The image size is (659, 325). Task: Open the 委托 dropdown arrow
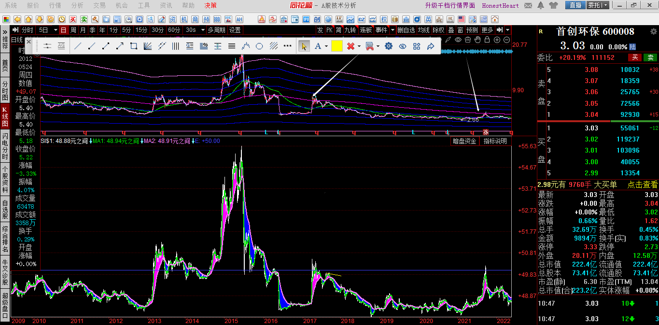605,5
